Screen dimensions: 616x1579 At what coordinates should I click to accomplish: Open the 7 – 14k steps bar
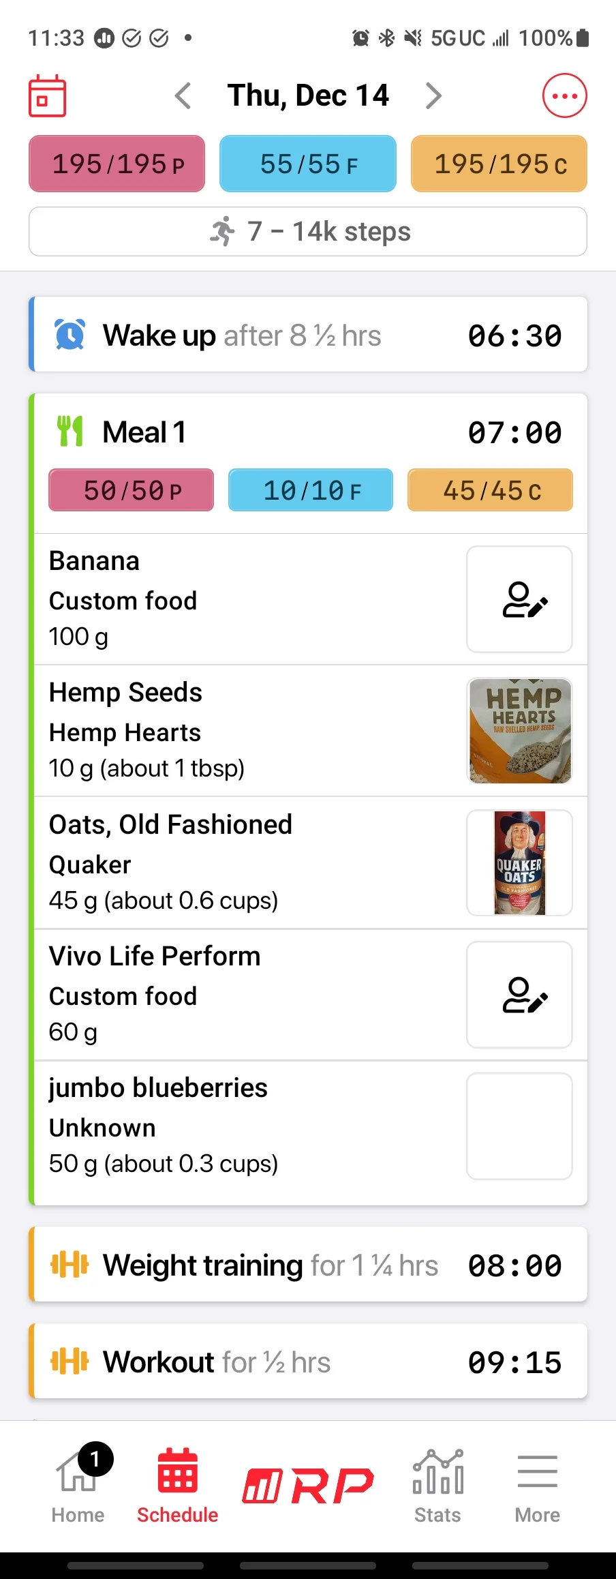coord(308,231)
